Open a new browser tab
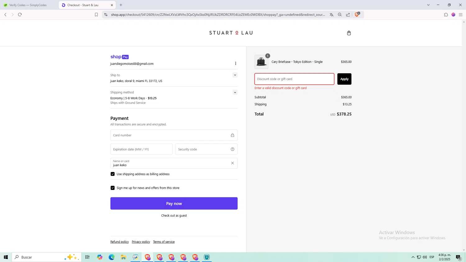 point(121,5)
